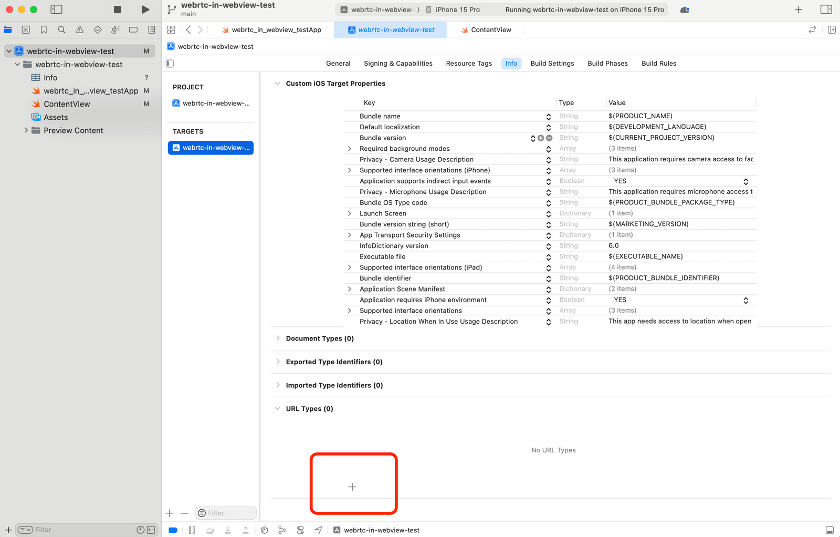The width and height of the screenshot is (840, 537).
Task: Open Source Control navigator
Action: (x=26, y=30)
